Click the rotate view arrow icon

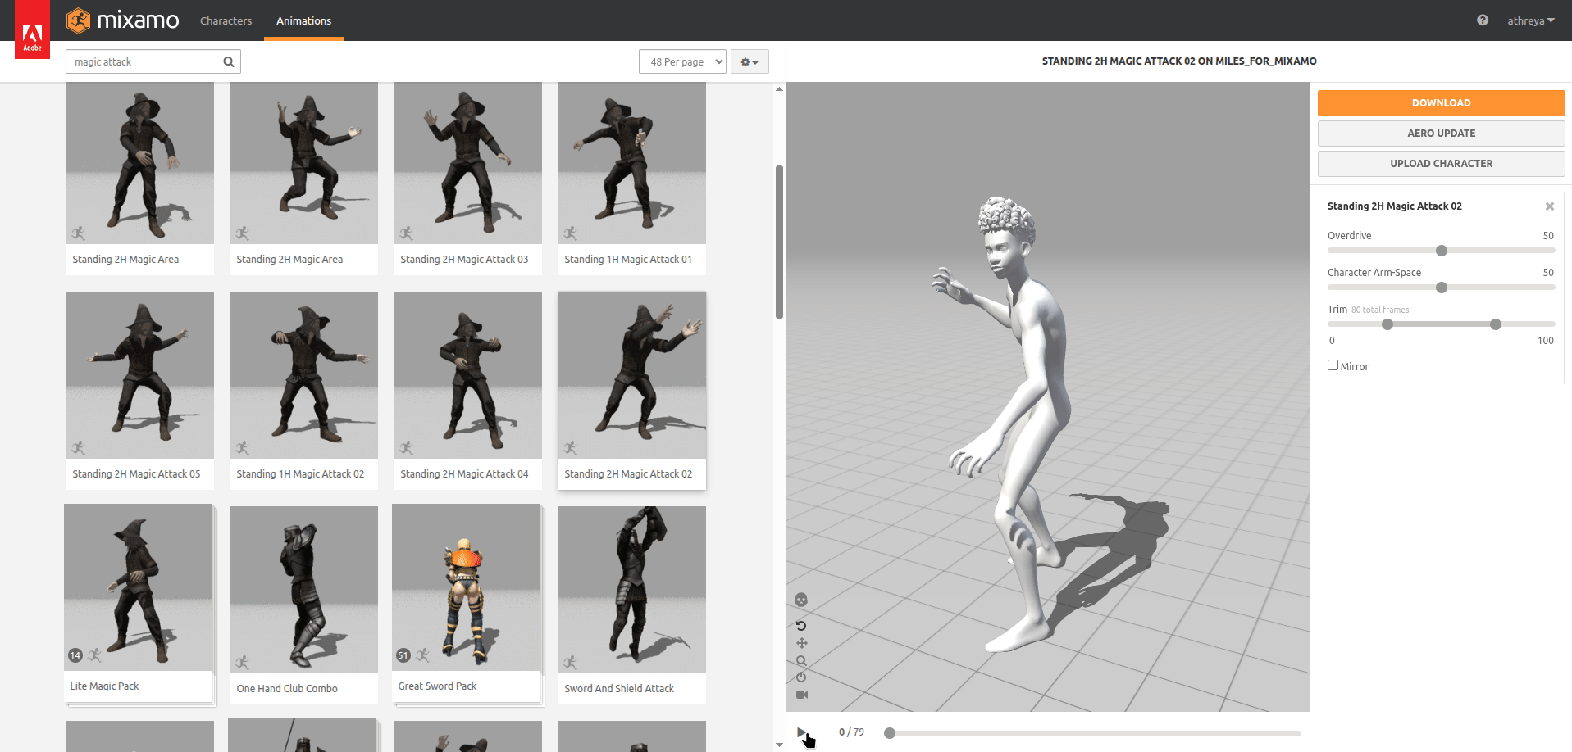click(801, 626)
